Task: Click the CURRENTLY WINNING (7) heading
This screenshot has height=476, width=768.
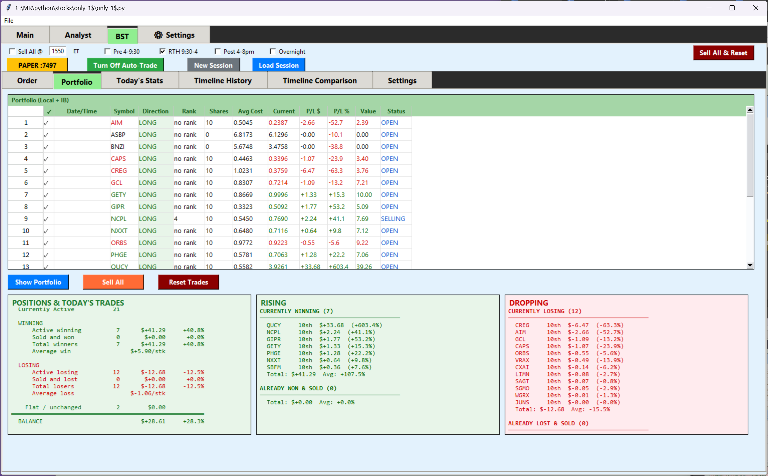Action: [x=296, y=311]
